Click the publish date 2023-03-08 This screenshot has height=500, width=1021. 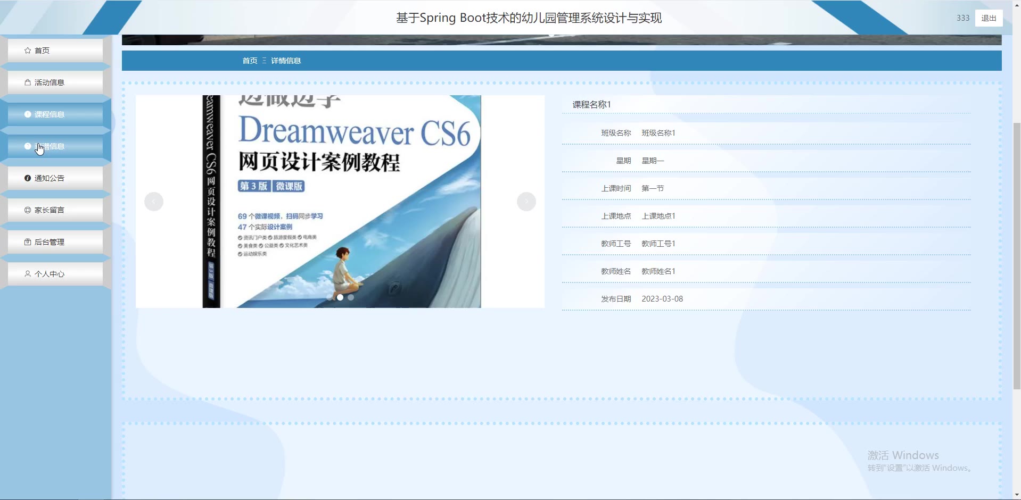point(662,299)
